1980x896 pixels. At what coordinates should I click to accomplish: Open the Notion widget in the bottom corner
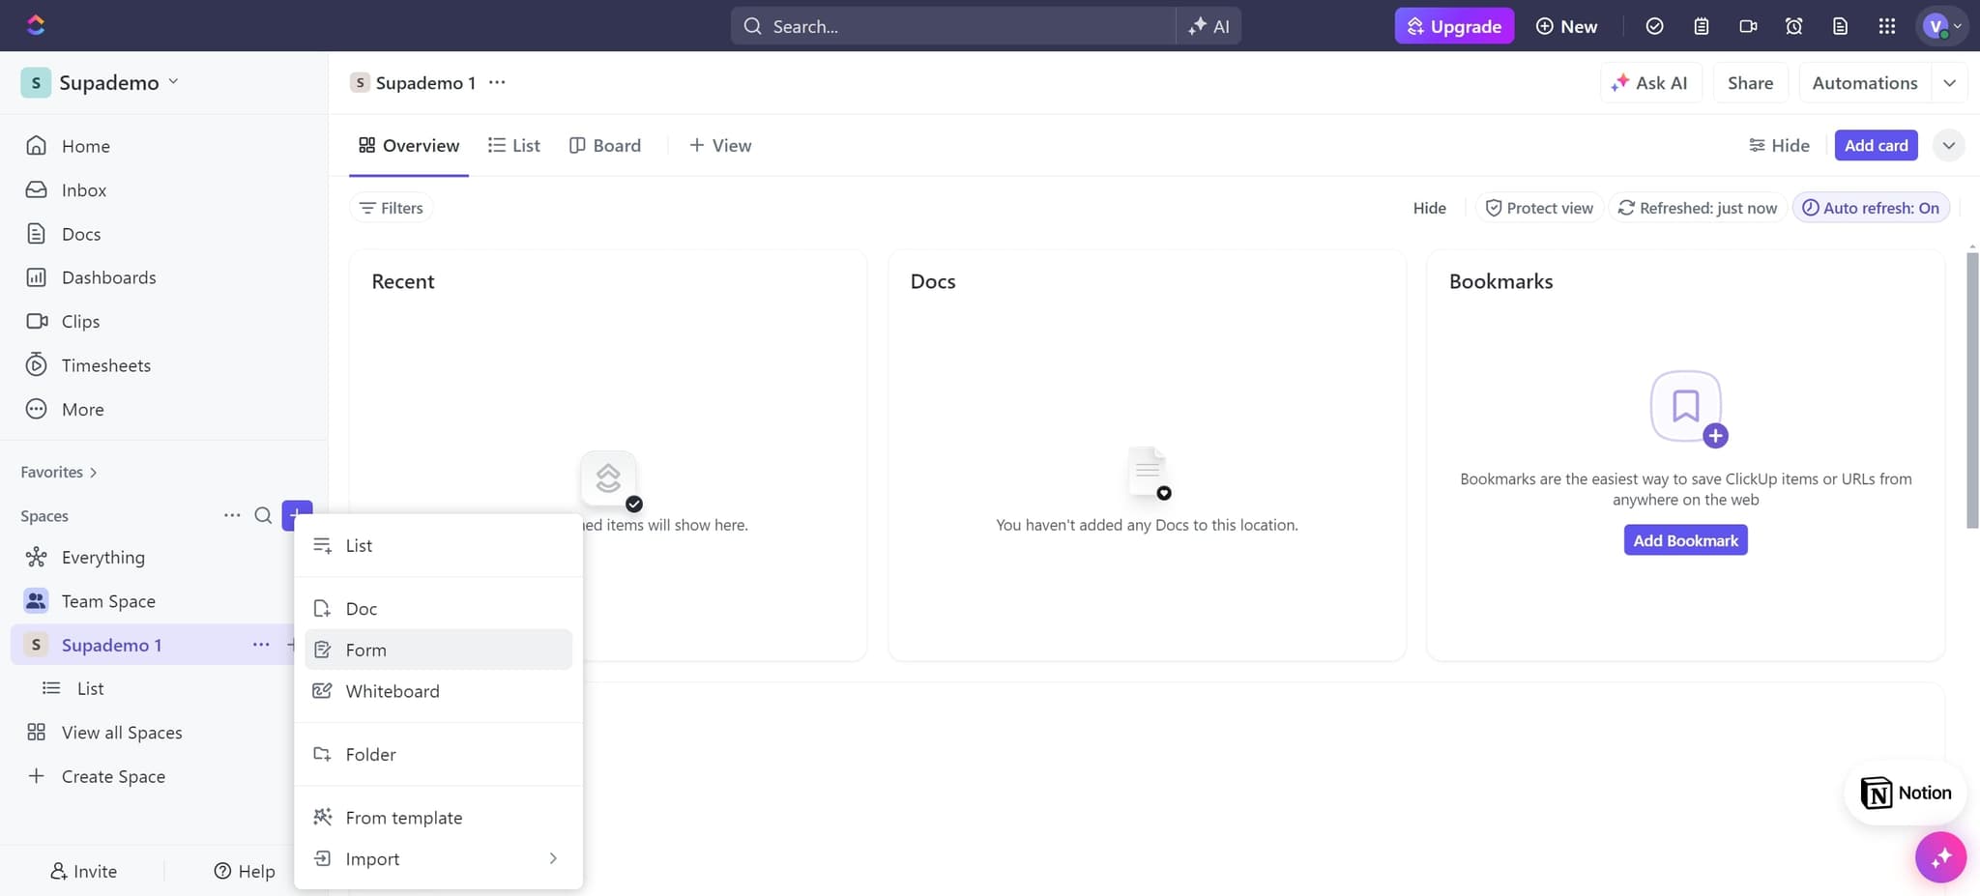1903,792
